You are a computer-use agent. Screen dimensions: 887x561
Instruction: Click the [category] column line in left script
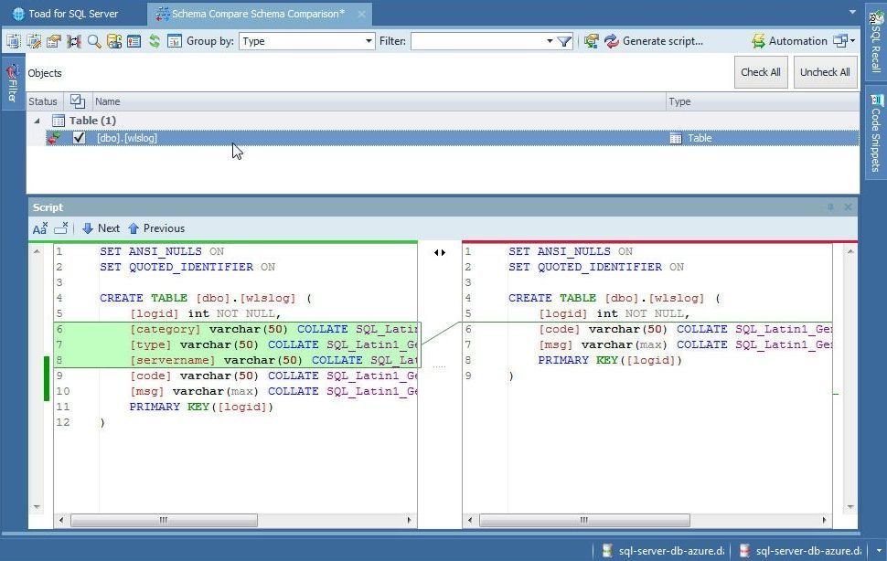coord(236,329)
